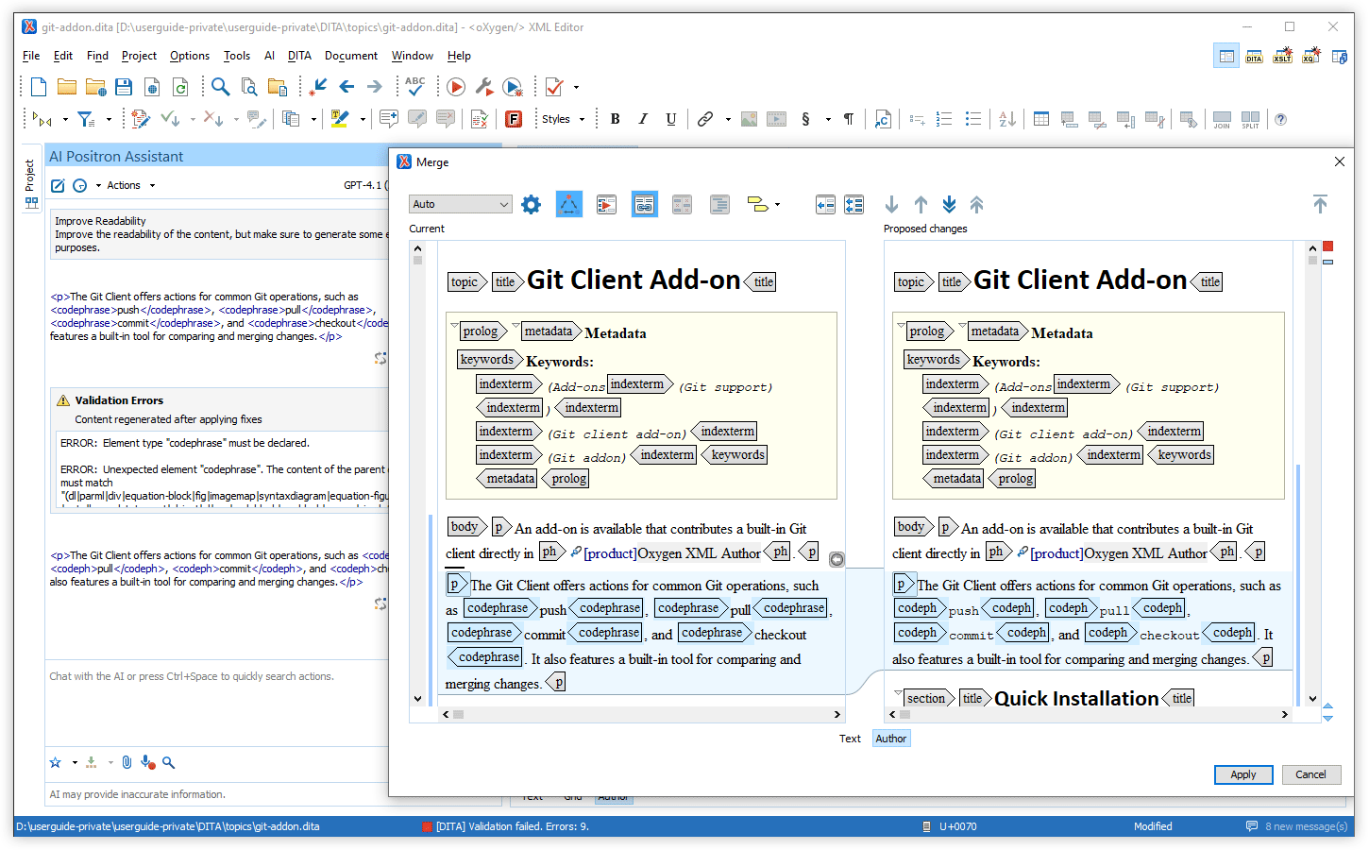1369x850 pixels.
Task: Collapse the prolog element in Current pane
Action: pos(454,327)
